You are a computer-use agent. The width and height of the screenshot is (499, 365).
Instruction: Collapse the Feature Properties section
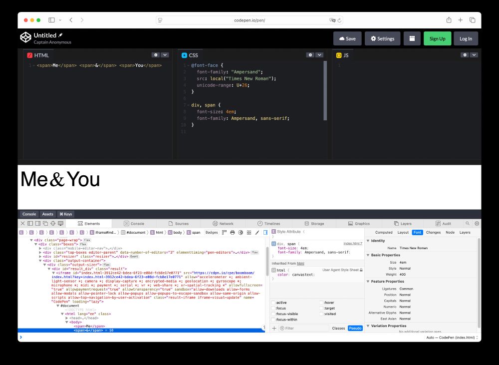tap(368, 282)
